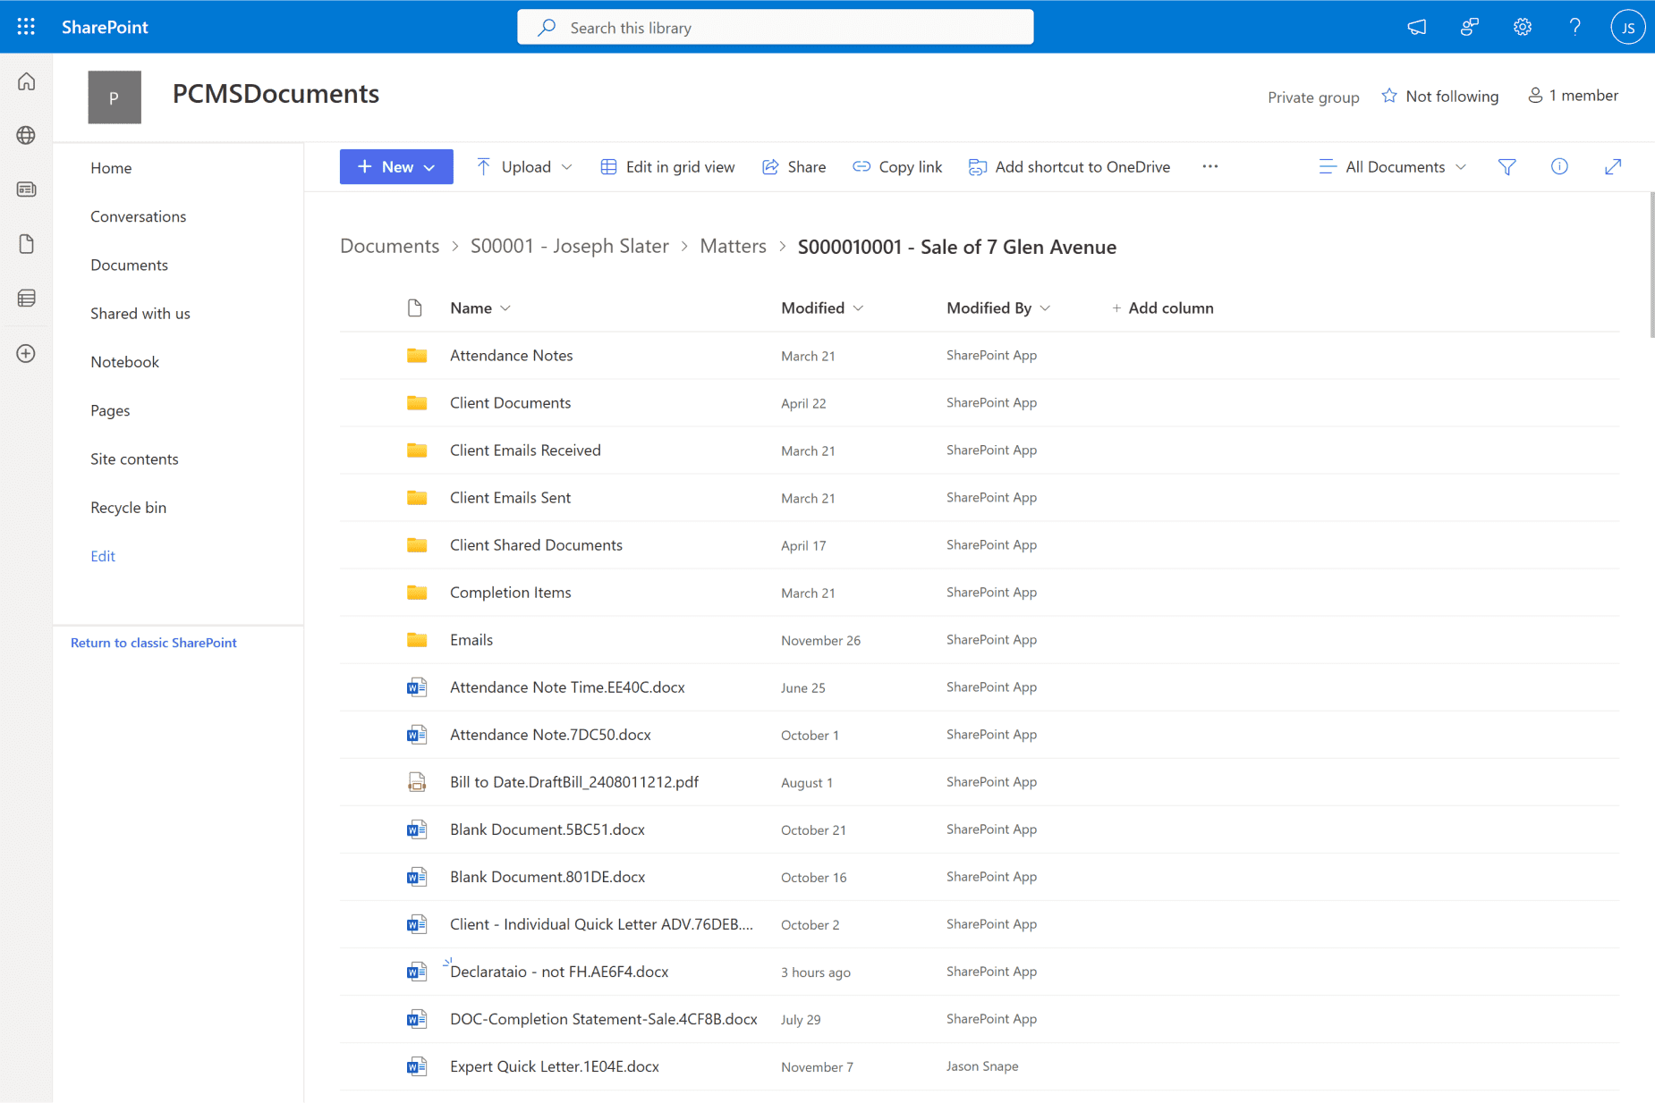Open the app launcher waffle icon
Image resolution: width=1655 pixels, height=1103 pixels.
(26, 27)
